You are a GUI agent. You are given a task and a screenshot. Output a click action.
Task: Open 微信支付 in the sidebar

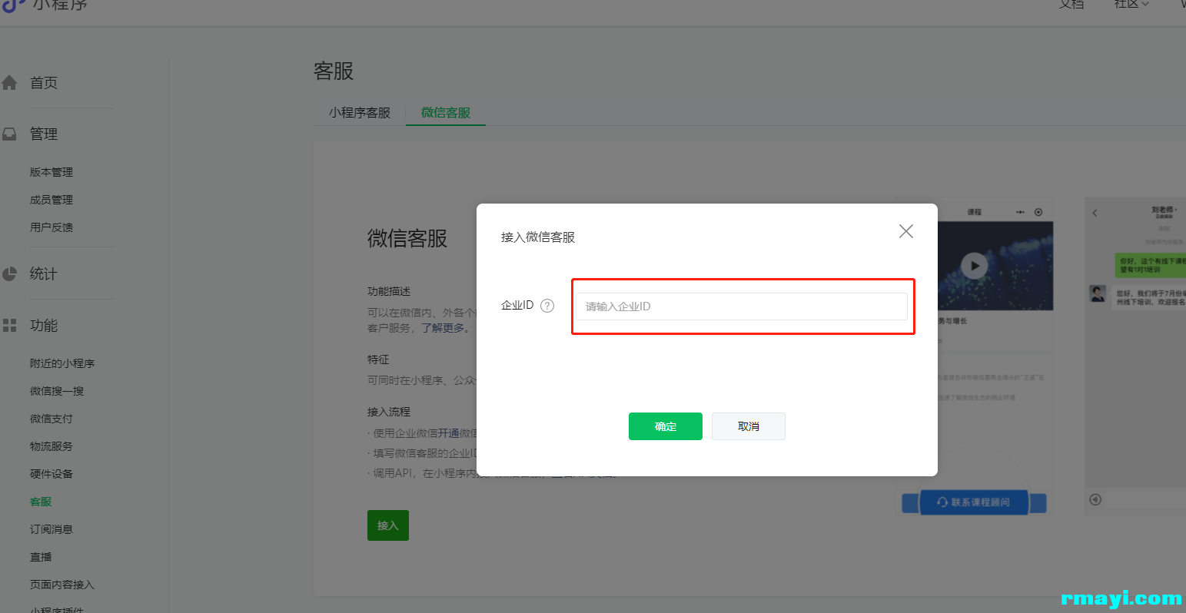[x=51, y=419]
